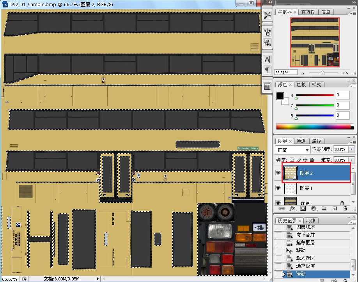Screen dimensions: 358x282
Task: Create a new layer group folder icon
Action: click(x=324, y=209)
